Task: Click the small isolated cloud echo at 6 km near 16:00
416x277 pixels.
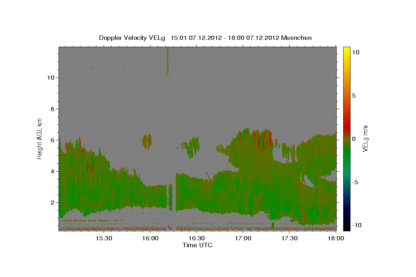Action: click(x=147, y=141)
